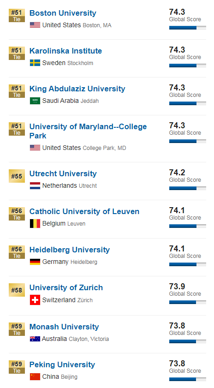214x388 pixels.
Task: Open King Abdulaziz University page
Action: (77, 89)
